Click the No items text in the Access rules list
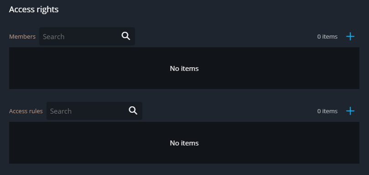Viewport: 369px width, 175px height. coord(184,143)
